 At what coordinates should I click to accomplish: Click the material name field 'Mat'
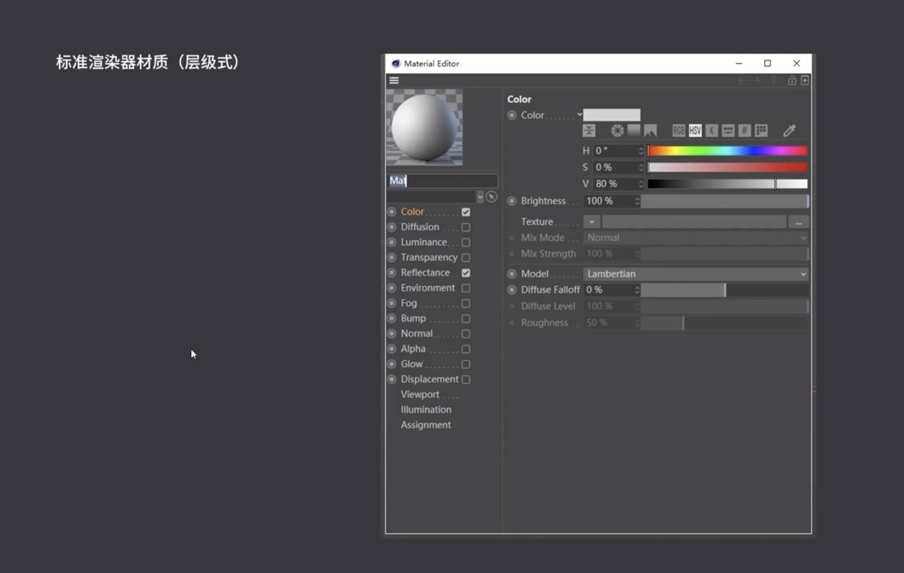tap(442, 181)
